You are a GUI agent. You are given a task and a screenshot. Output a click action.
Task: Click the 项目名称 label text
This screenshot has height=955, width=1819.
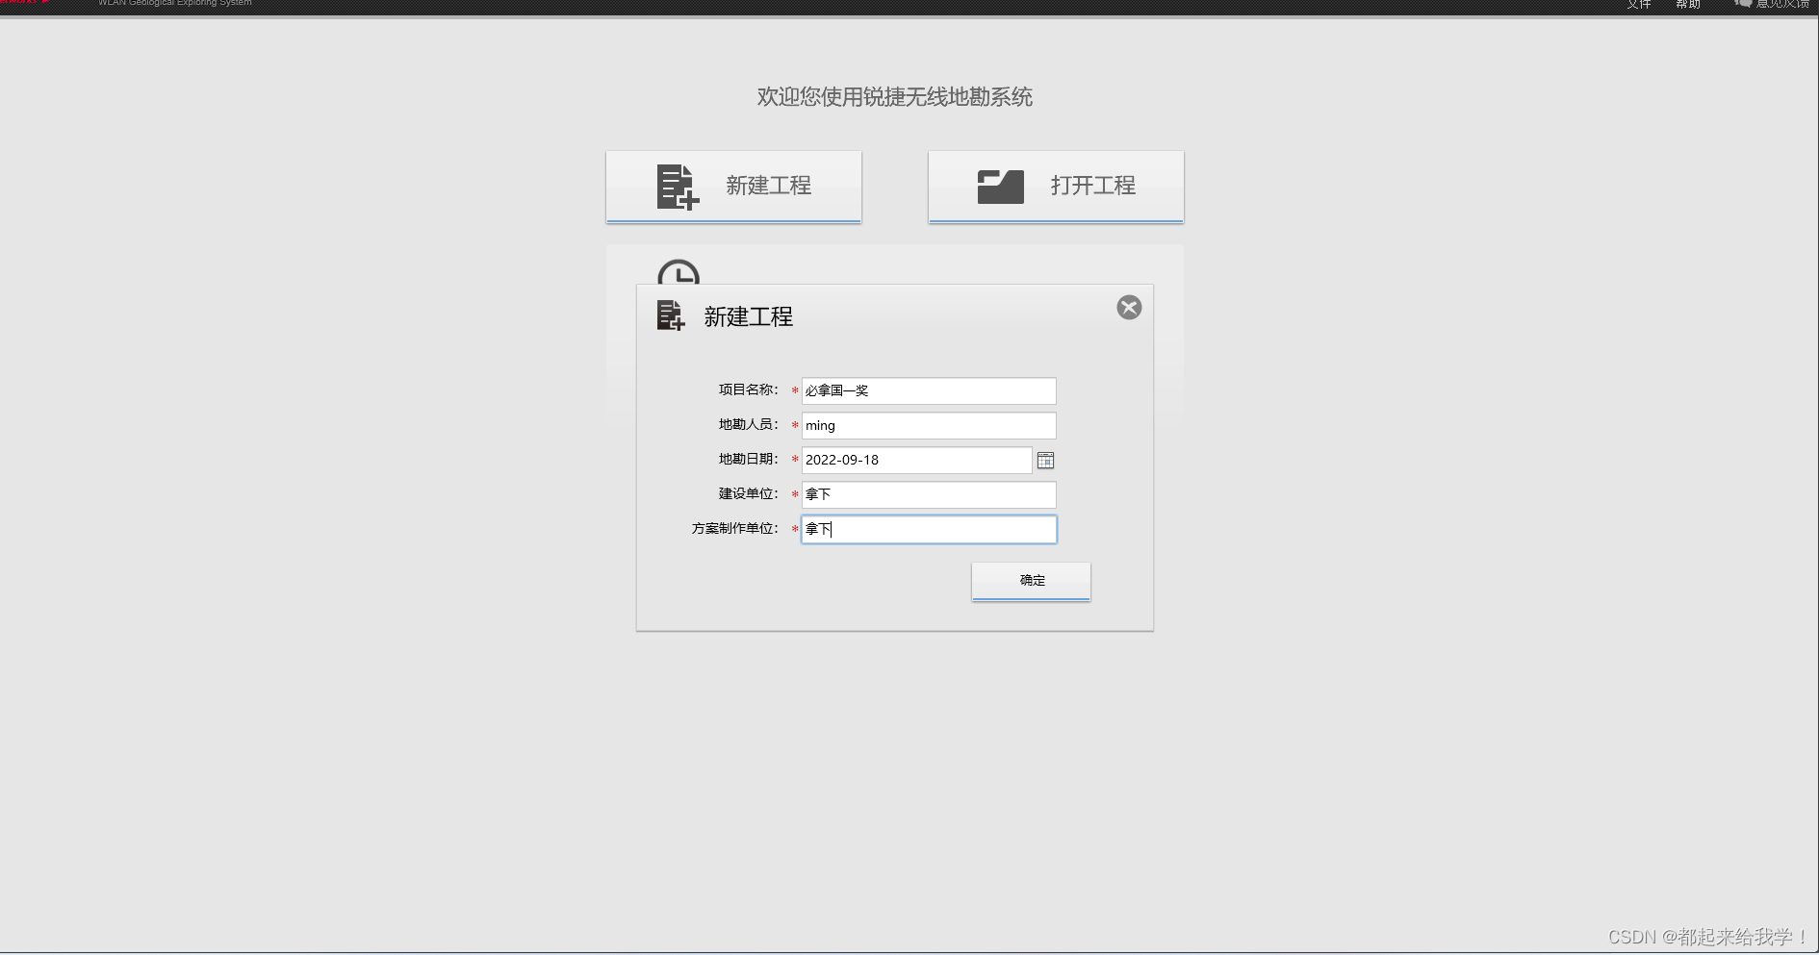[x=748, y=390]
